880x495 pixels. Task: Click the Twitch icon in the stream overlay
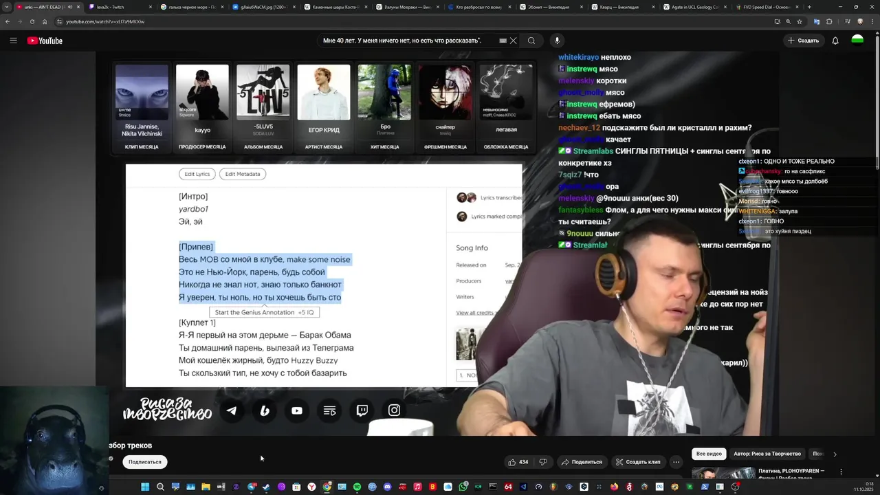(362, 410)
